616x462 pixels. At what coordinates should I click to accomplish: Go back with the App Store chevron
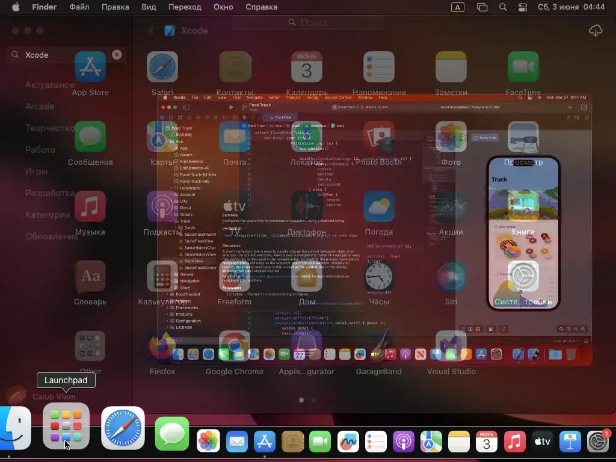151,30
